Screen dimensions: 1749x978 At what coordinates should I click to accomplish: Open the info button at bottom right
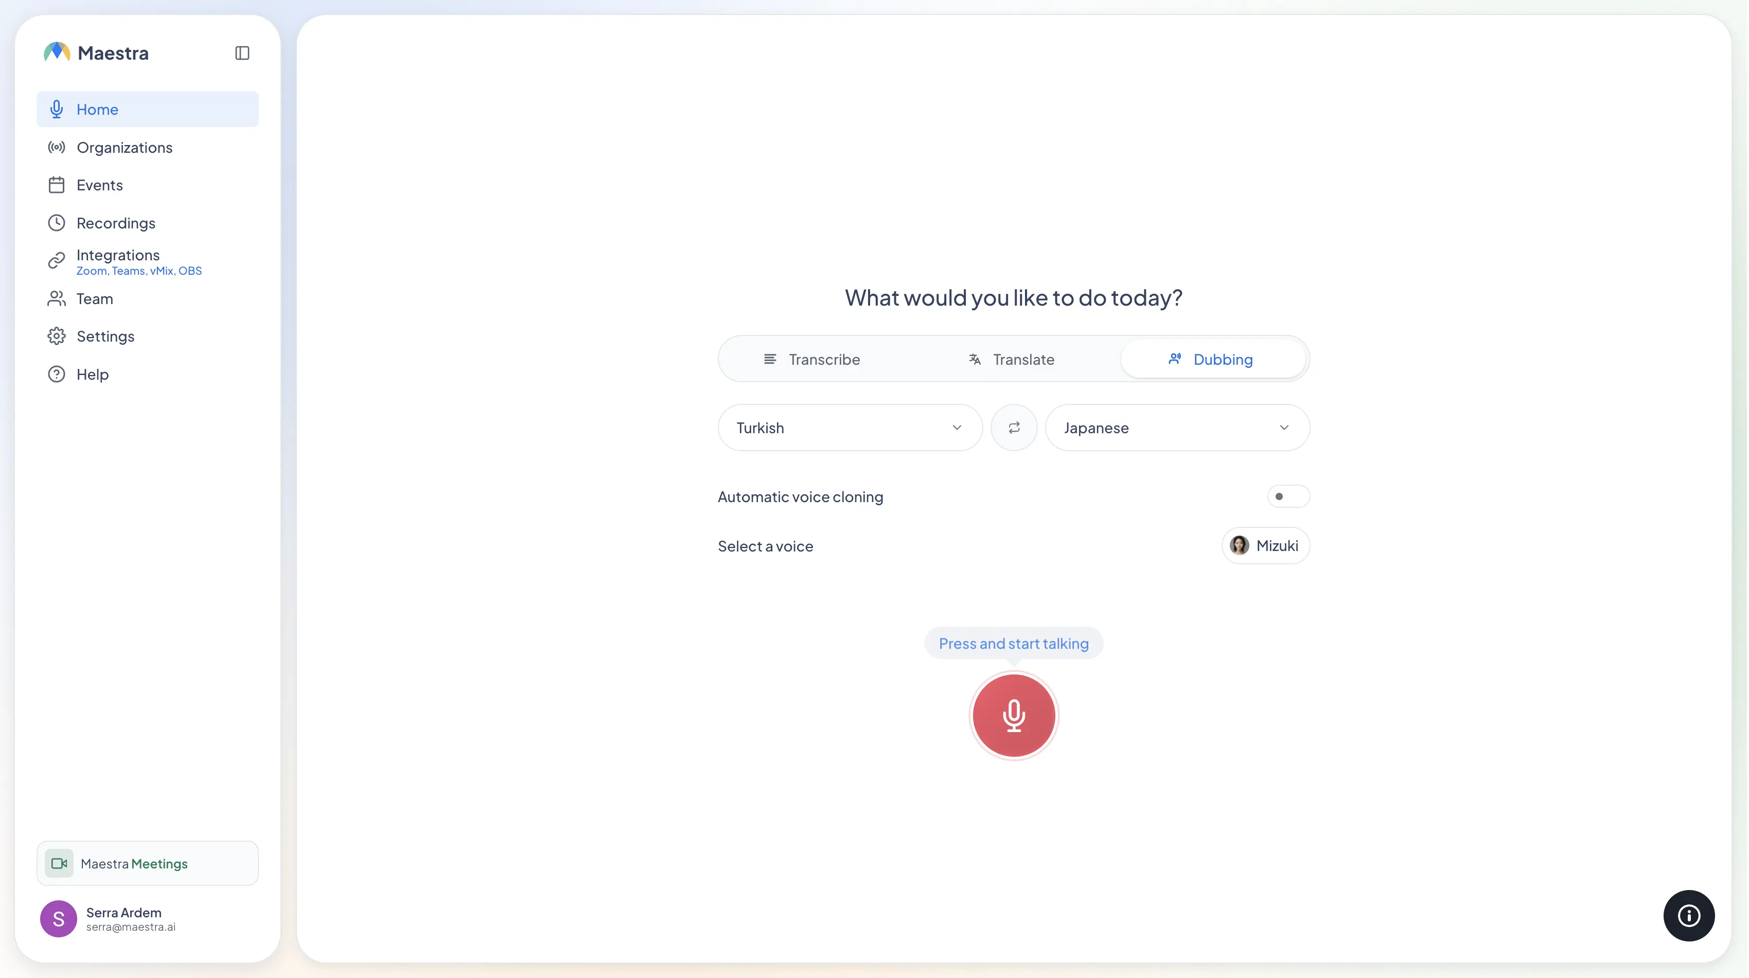(1689, 916)
